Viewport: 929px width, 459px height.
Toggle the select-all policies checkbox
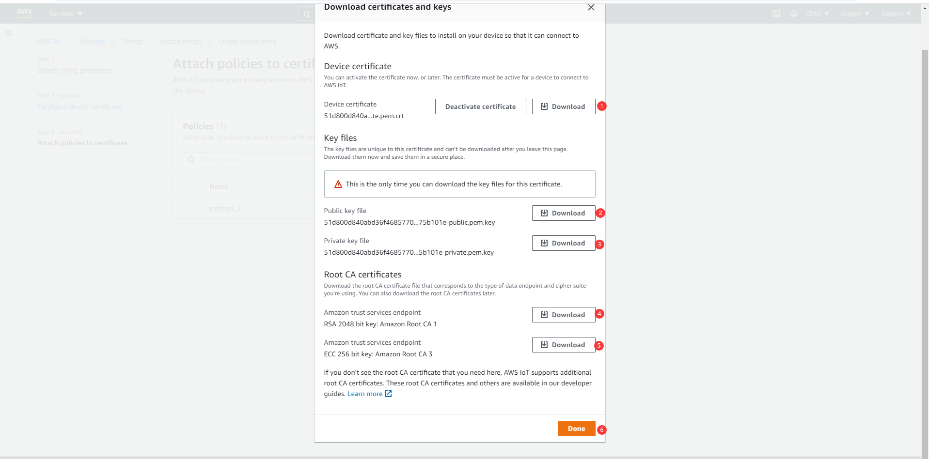pyautogui.click(x=186, y=186)
